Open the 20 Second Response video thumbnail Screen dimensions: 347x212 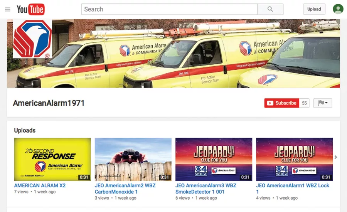click(52, 159)
